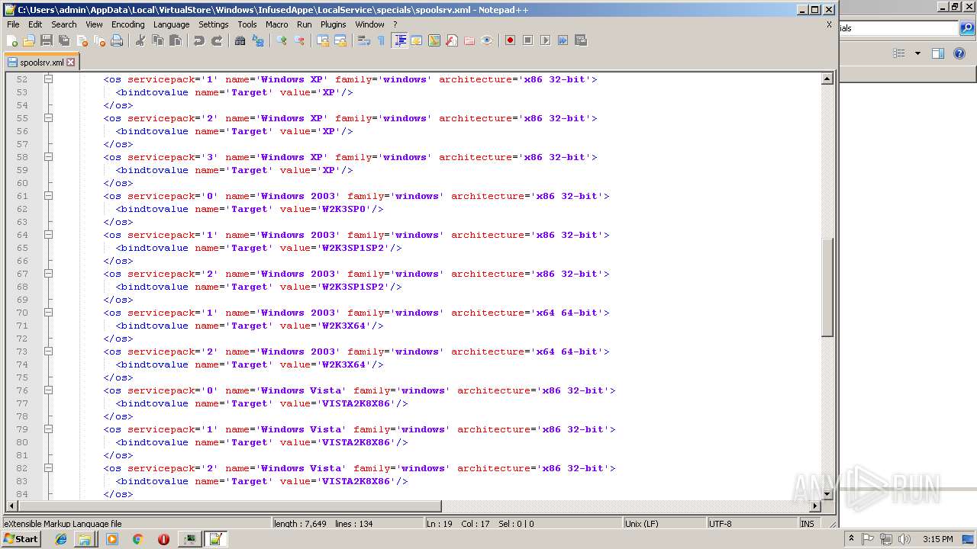Toggle Show All Characters pilcrow icon

pos(382,40)
